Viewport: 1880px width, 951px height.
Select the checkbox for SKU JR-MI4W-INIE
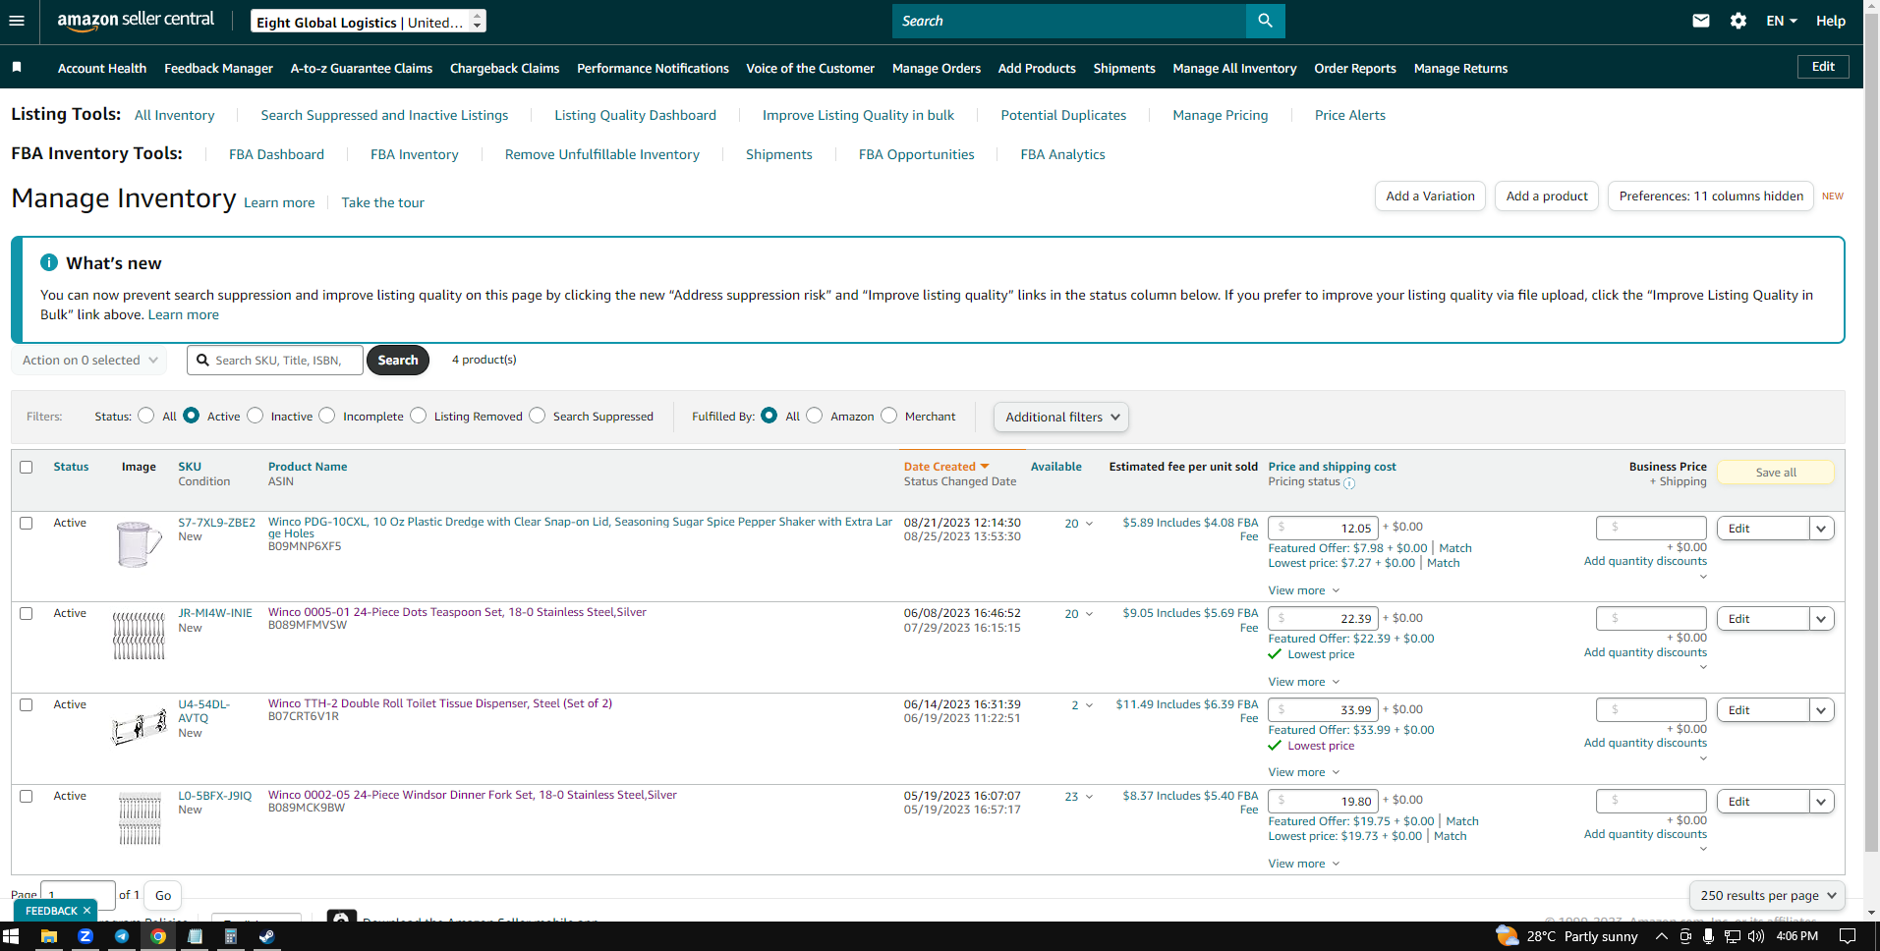click(27, 613)
